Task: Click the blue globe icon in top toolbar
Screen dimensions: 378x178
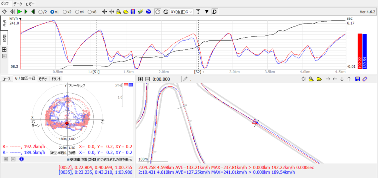Action: click(148, 12)
